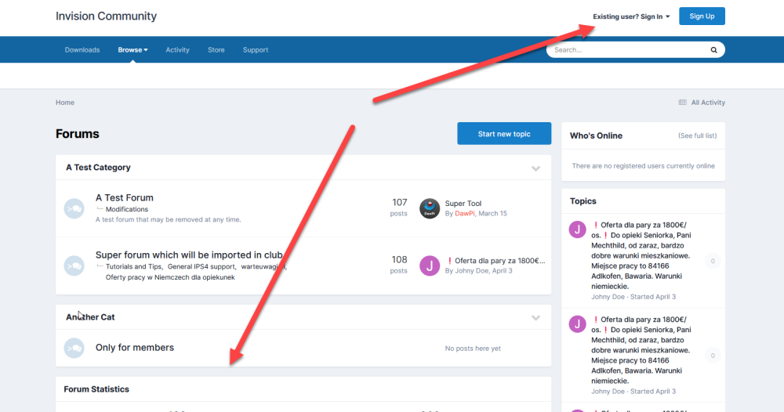This screenshot has height=412, width=784.
Task: Collapse the Another Cat category chevron
Action: [535, 318]
